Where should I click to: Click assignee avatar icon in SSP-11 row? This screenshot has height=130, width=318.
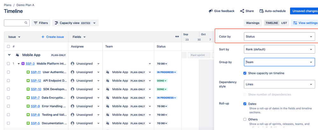72,72
